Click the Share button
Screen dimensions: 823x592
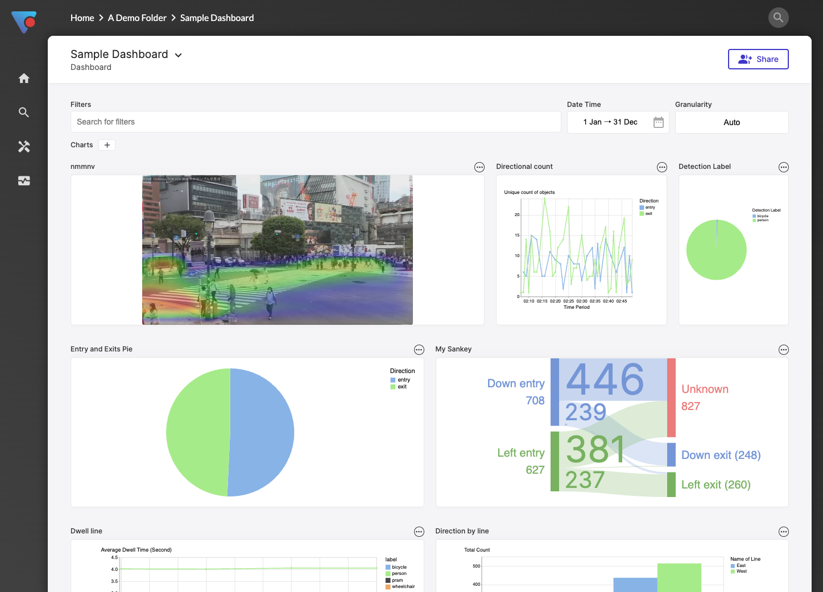coord(758,59)
